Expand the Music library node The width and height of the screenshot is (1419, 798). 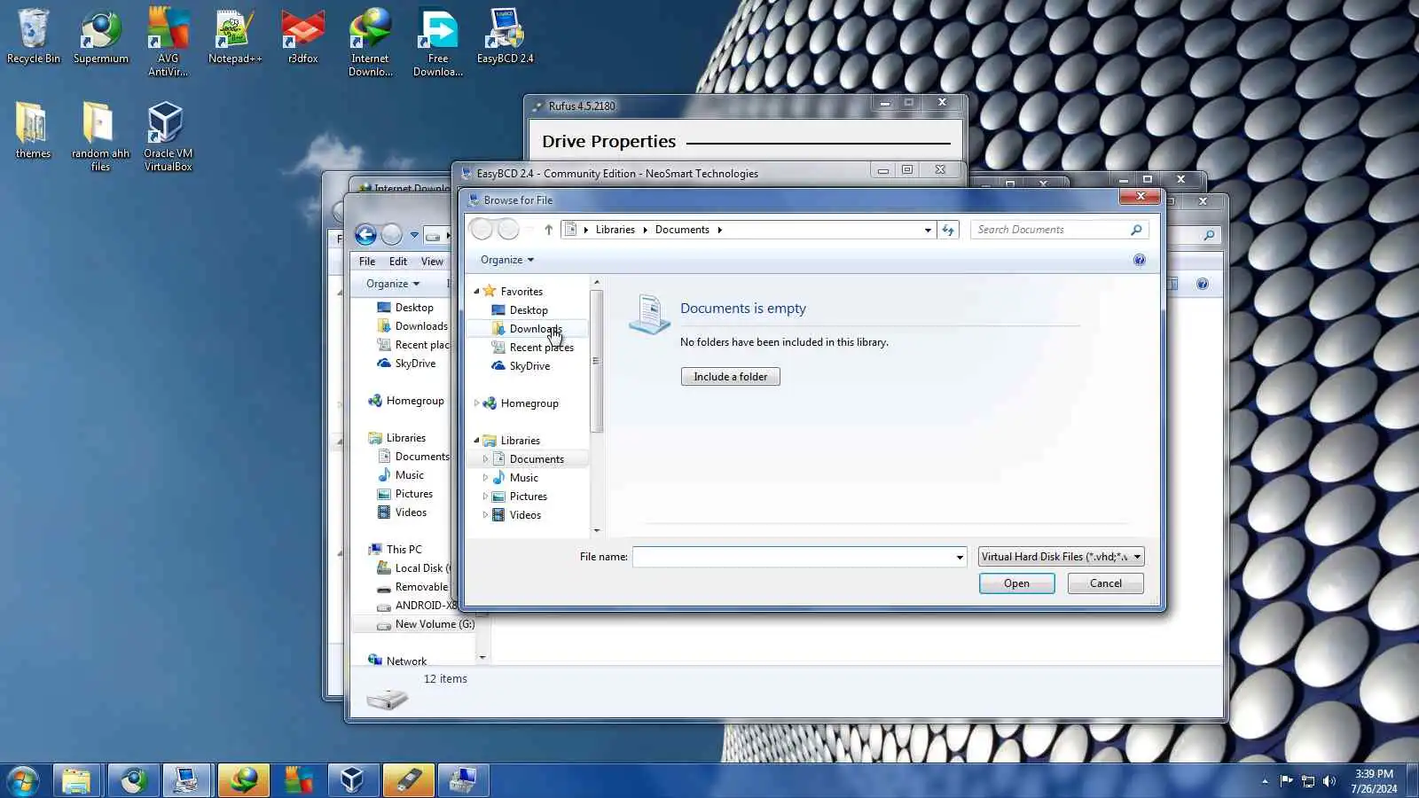point(485,478)
